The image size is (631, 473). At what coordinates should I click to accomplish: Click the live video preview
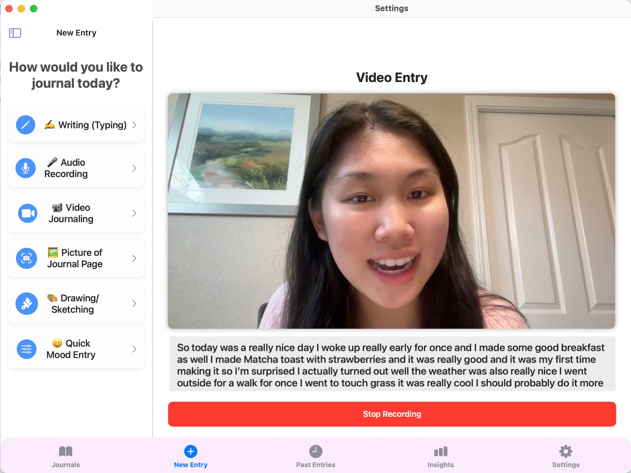click(391, 211)
